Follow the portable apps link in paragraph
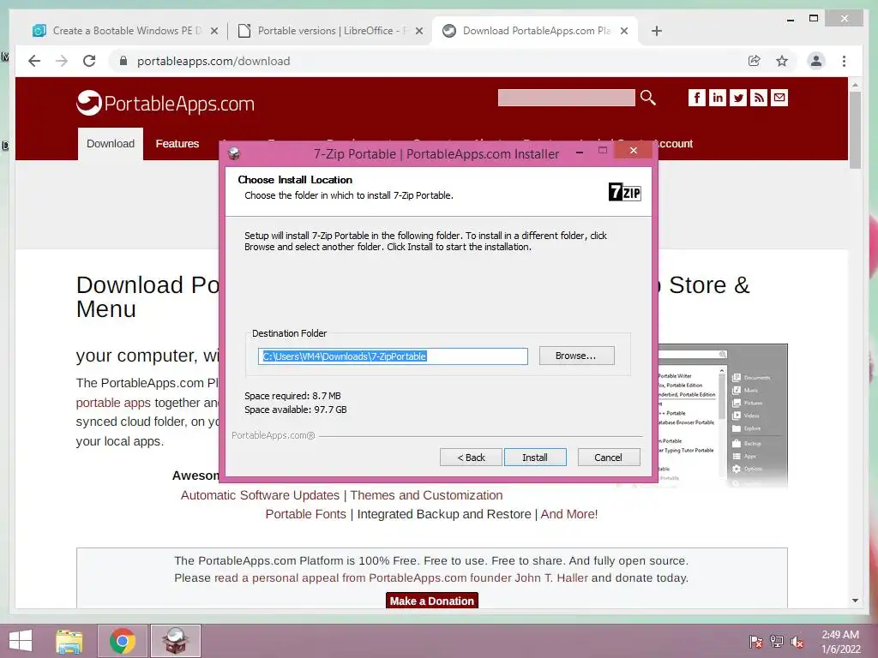Screen dimensions: 878x658 tap(113, 403)
